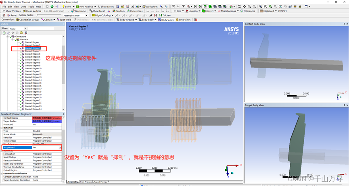Viewport: 349px width, 186px height.
Task: Toggle Body Views on or off
Action: 166,20
